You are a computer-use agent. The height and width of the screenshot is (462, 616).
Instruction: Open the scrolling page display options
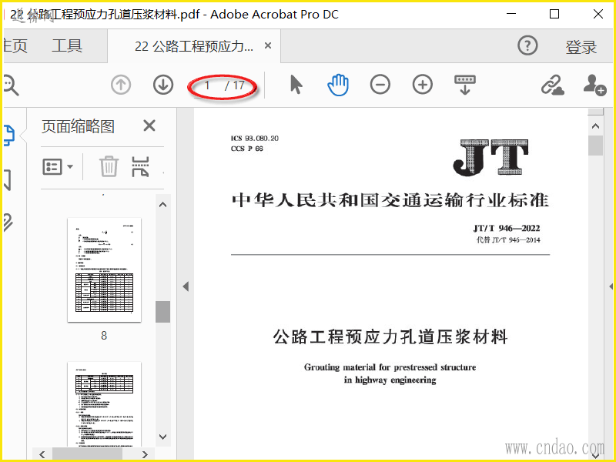(465, 85)
